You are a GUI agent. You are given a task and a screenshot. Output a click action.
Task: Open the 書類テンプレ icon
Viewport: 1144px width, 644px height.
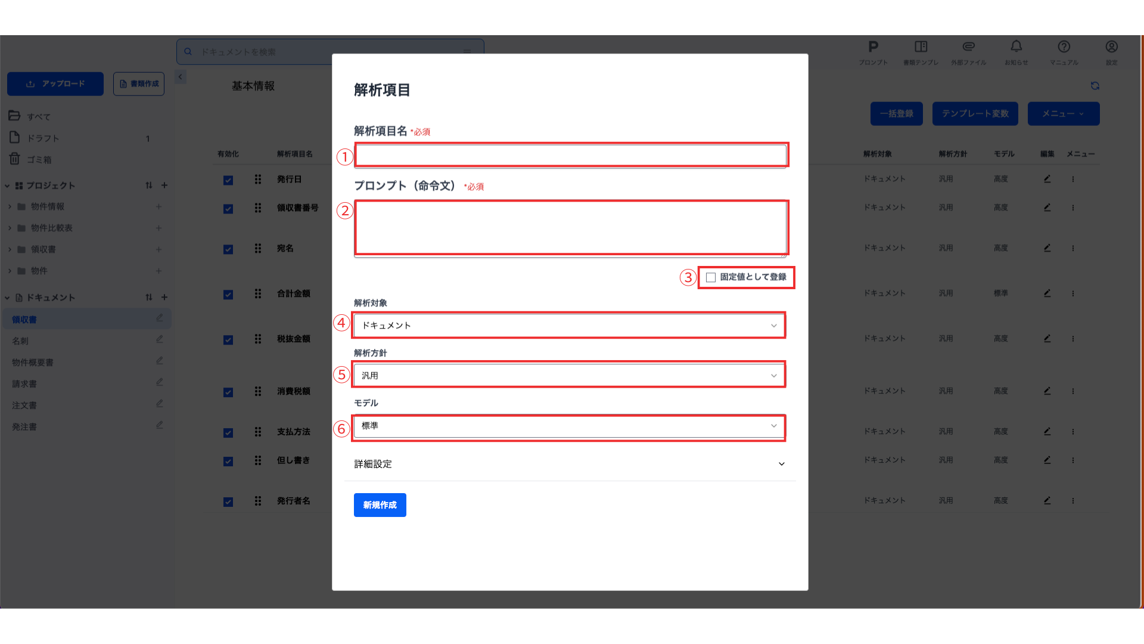tap(921, 47)
